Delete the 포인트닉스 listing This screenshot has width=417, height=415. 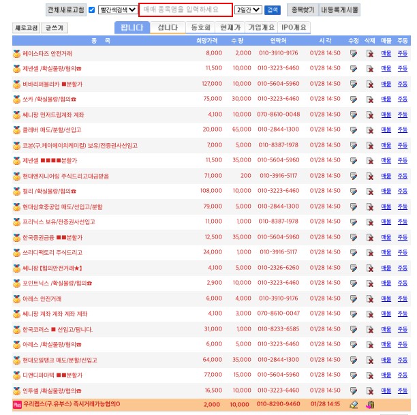coord(370,283)
